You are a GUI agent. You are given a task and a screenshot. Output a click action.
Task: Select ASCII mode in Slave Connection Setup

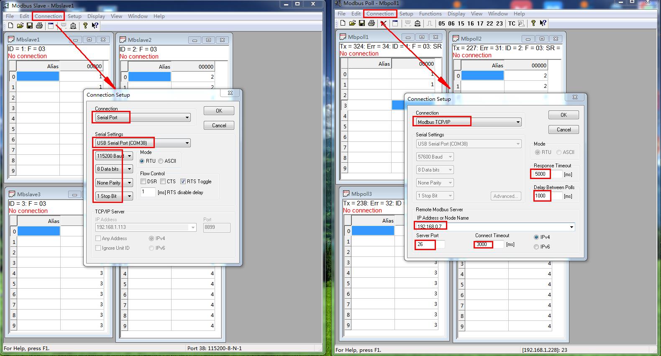pyautogui.click(x=161, y=161)
